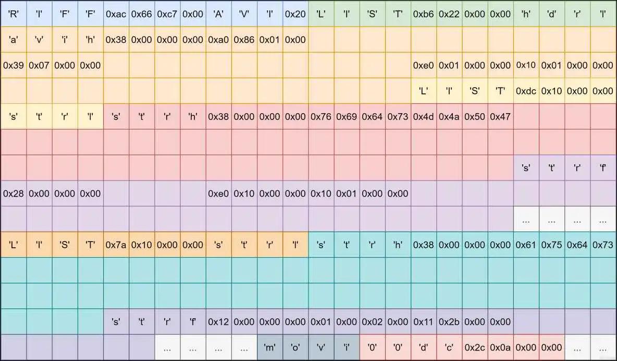
Task: Click the 0x20 byte cell
Action: [295, 14]
